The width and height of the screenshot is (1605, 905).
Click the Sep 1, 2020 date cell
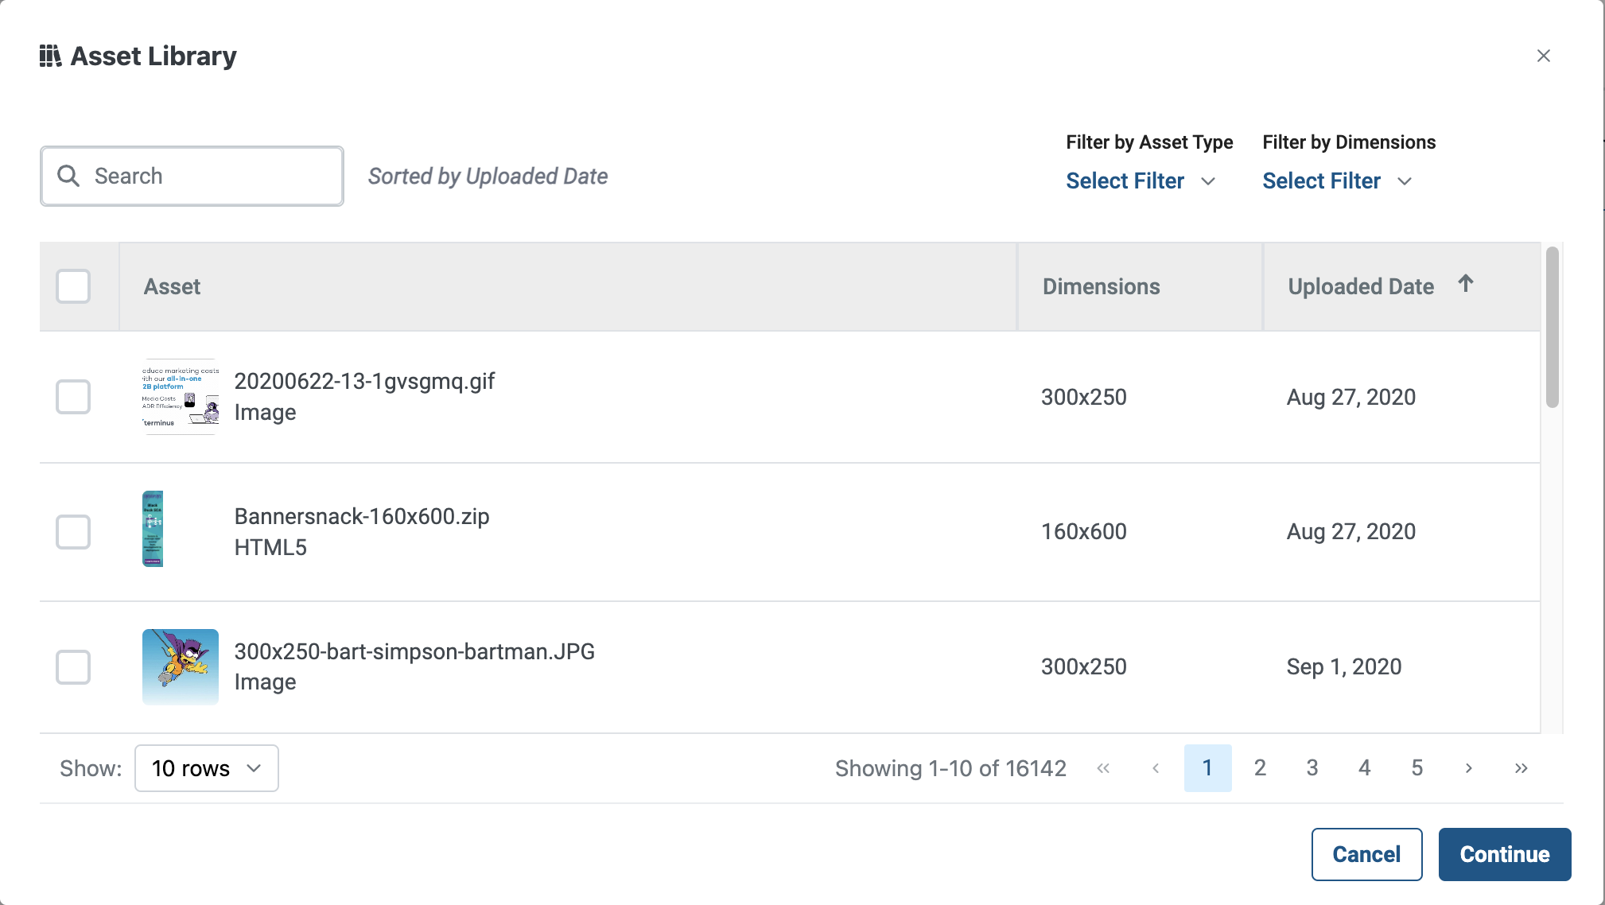tap(1344, 666)
